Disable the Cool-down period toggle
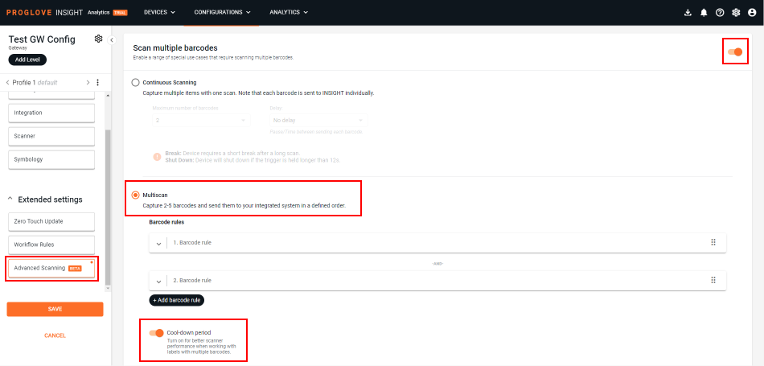764x366 pixels. point(157,332)
